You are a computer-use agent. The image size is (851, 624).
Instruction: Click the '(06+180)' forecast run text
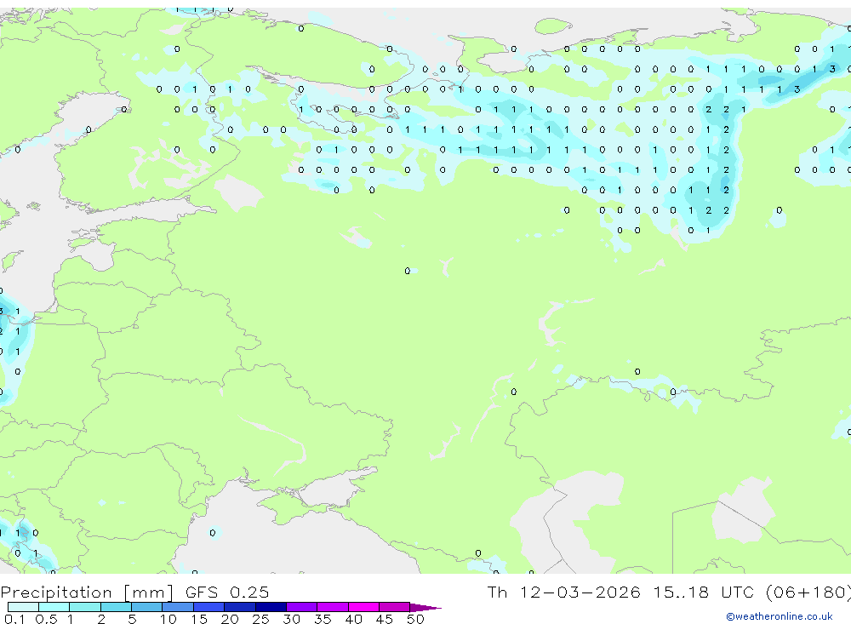point(808,592)
